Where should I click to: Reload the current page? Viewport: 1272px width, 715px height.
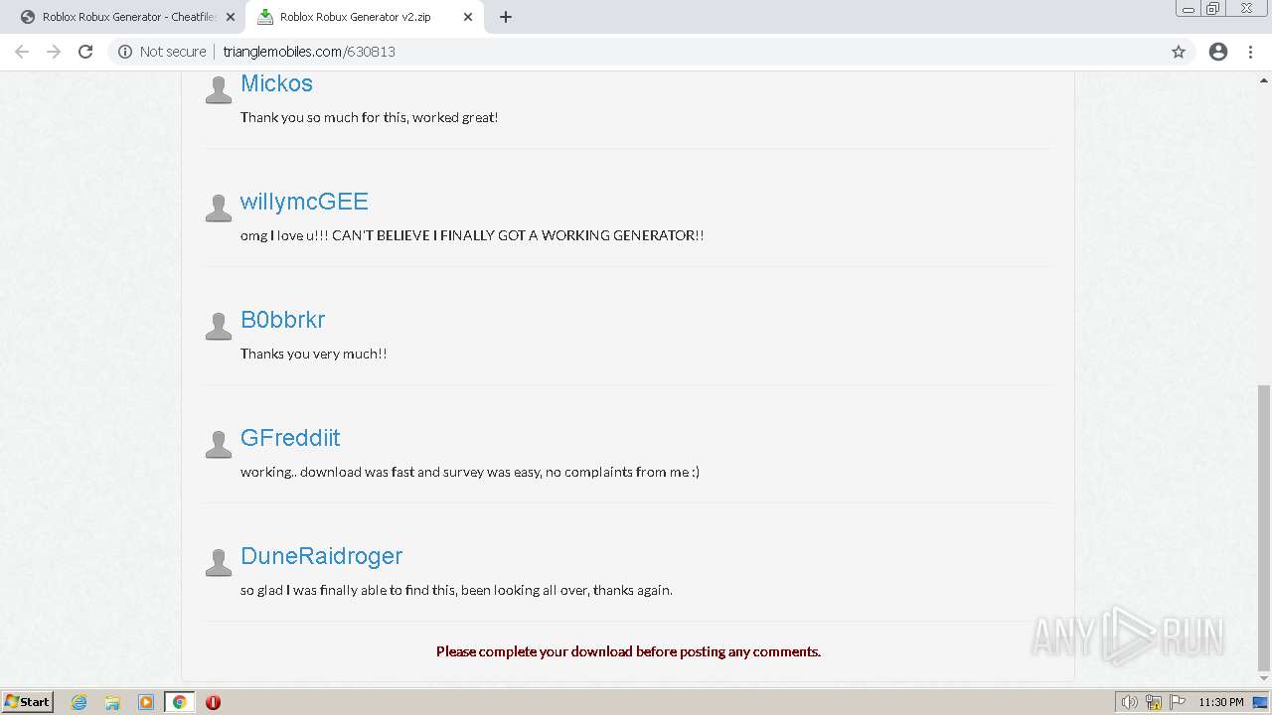coord(85,52)
